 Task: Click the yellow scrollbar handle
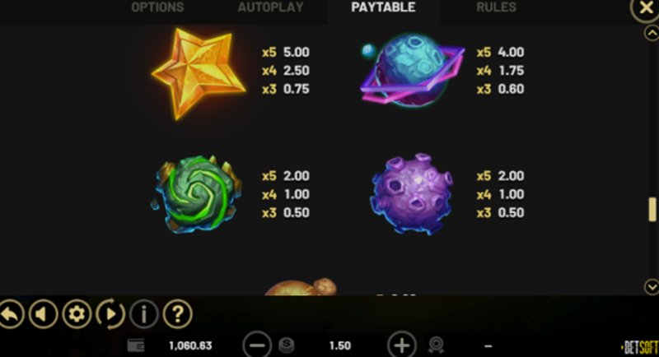pos(652,209)
